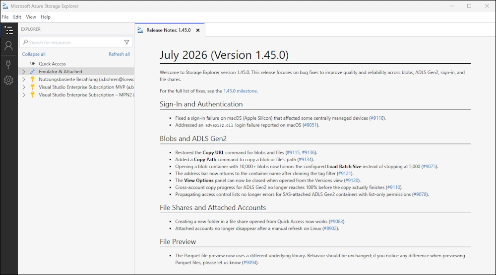This screenshot has width=496, height=275.
Task: Click Refresh all in Explorer
Action: click(119, 54)
